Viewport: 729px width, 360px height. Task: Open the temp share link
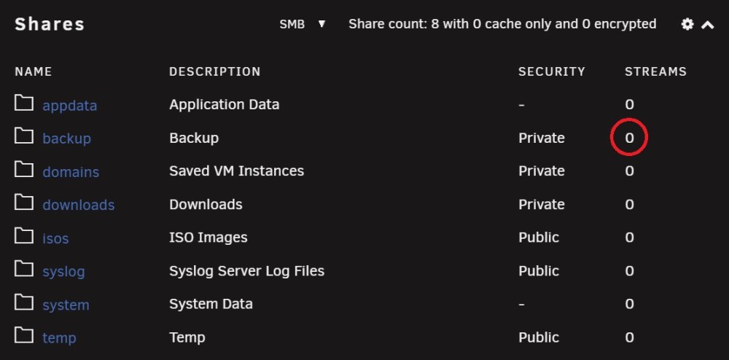click(59, 337)
